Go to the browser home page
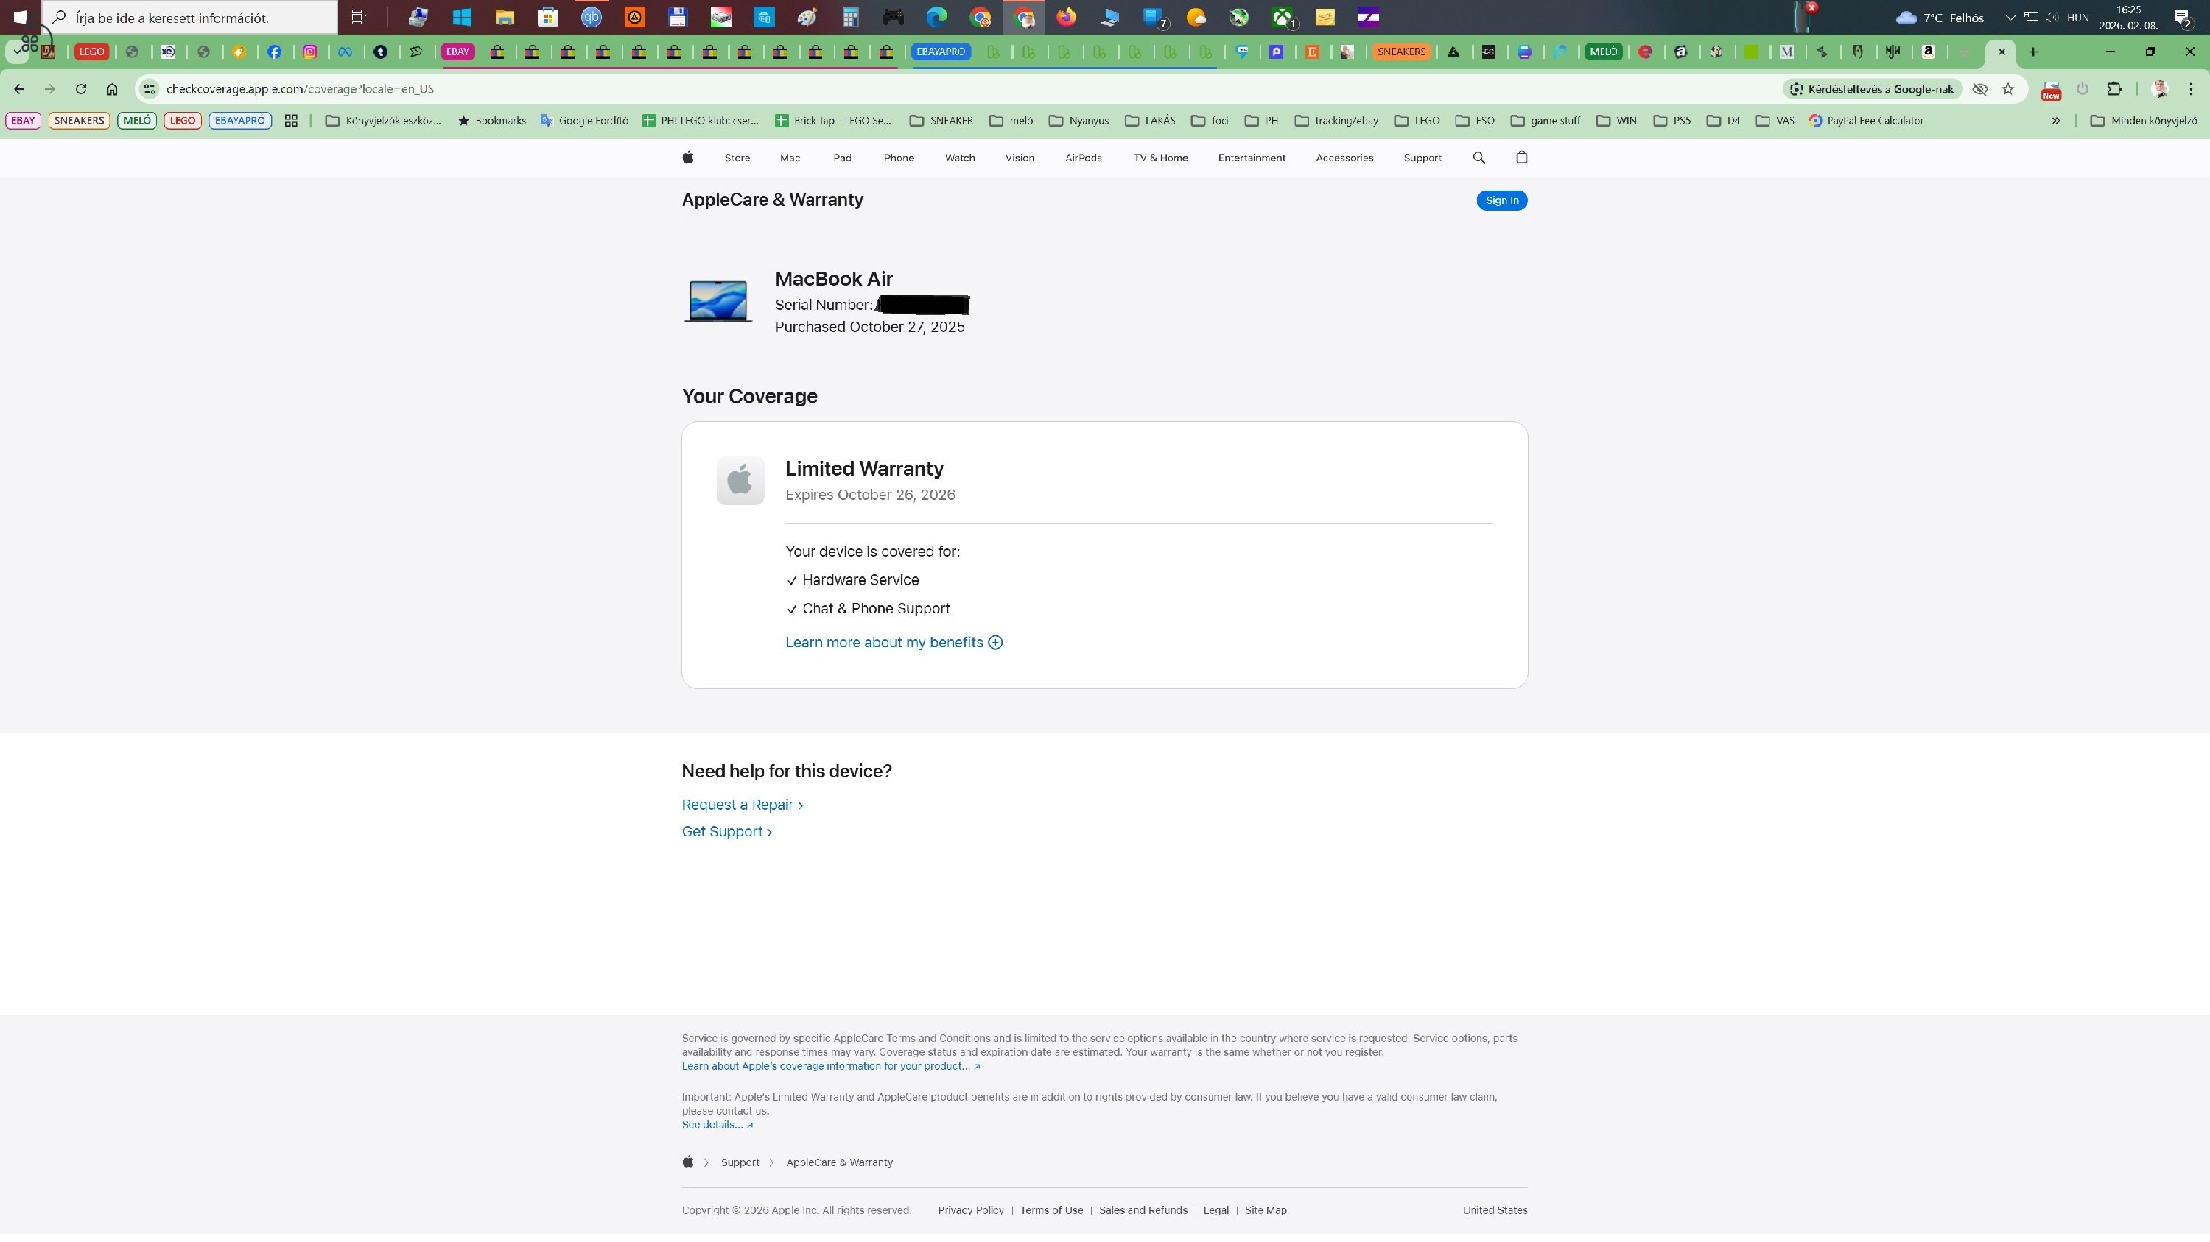This screenshot has height=1242, width=2210. click(x=111, y=89)
